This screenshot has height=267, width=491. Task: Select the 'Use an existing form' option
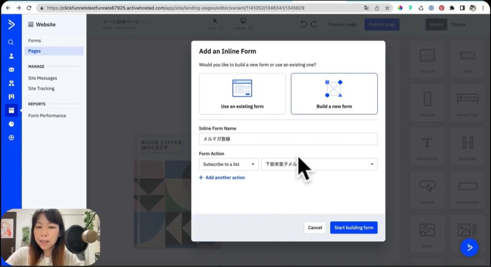242,93
